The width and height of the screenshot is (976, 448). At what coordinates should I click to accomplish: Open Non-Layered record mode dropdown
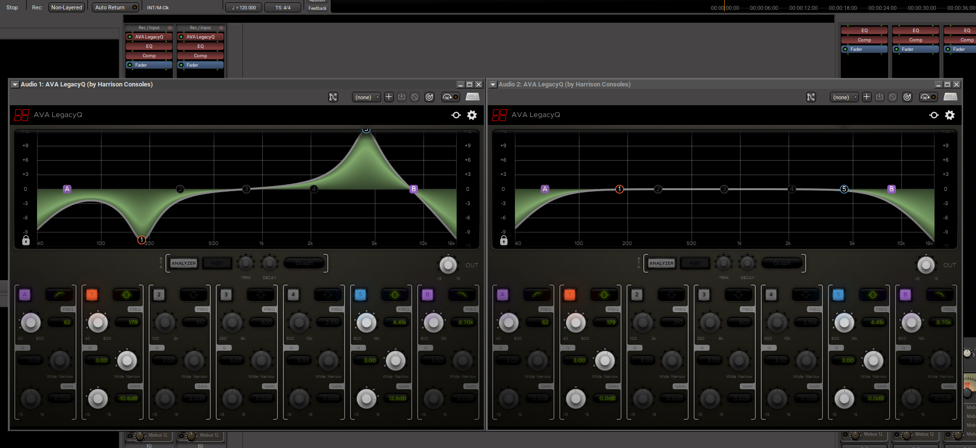coord(67,7)
